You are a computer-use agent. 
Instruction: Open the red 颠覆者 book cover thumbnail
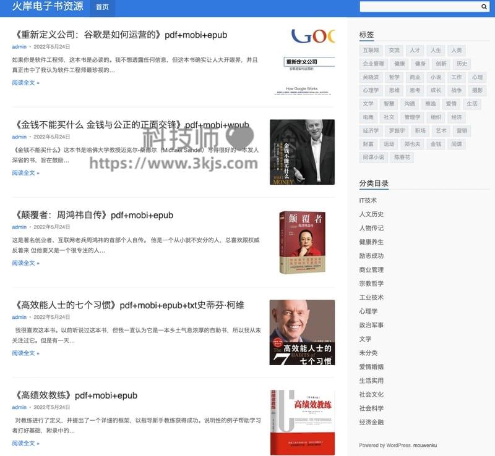click(x=303, y=242)
